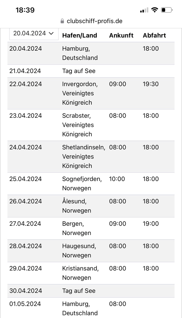Tap the clubschiff-profis.de address
This screenshot has width=182, height=318.
pyautogui.click(x=95, y=21)
